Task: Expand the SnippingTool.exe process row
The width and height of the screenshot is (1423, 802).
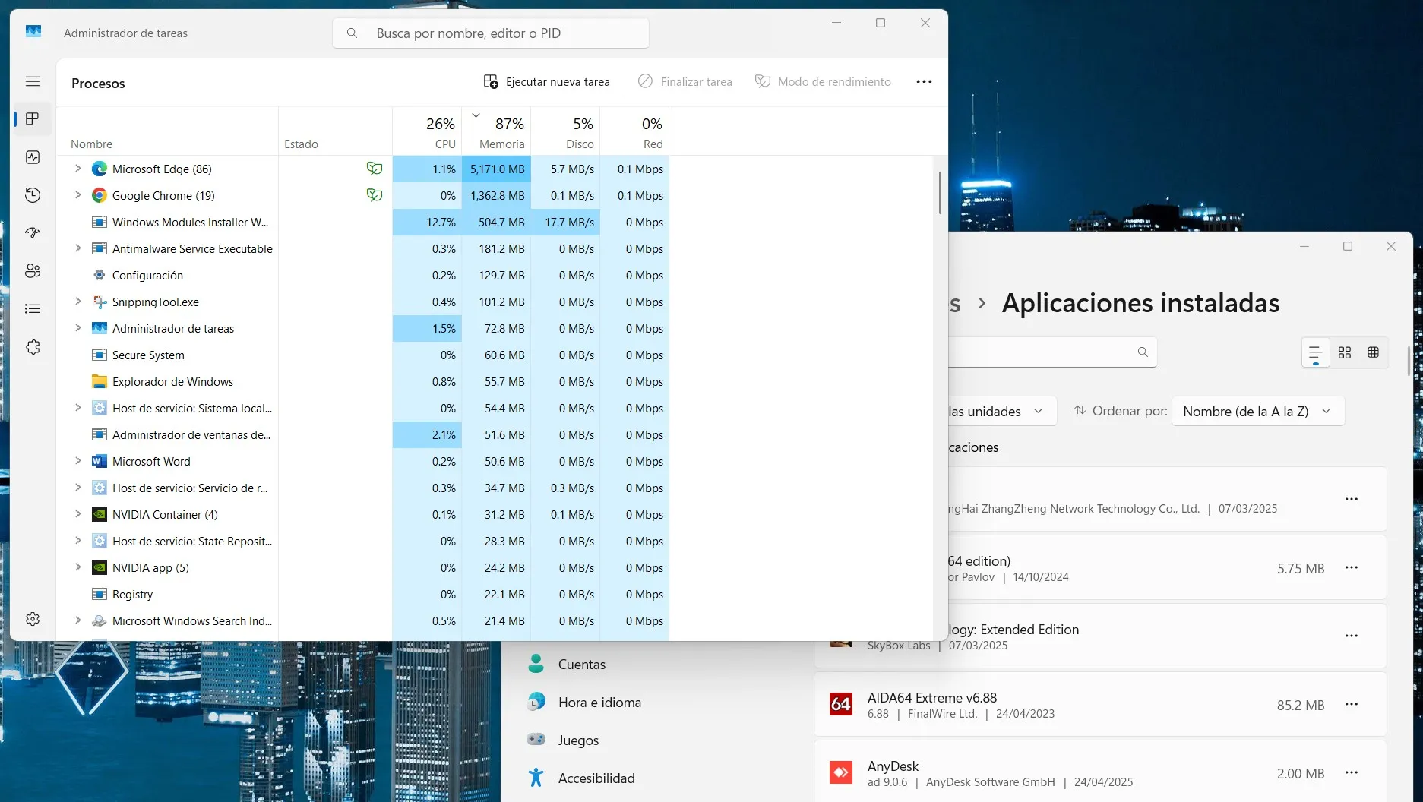Action: coord(77,302)
